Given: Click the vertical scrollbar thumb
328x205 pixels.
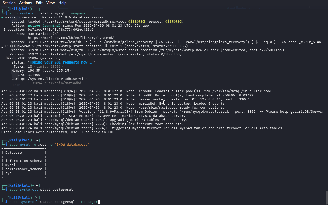Looking at the screenshot, I should point(326,197).
